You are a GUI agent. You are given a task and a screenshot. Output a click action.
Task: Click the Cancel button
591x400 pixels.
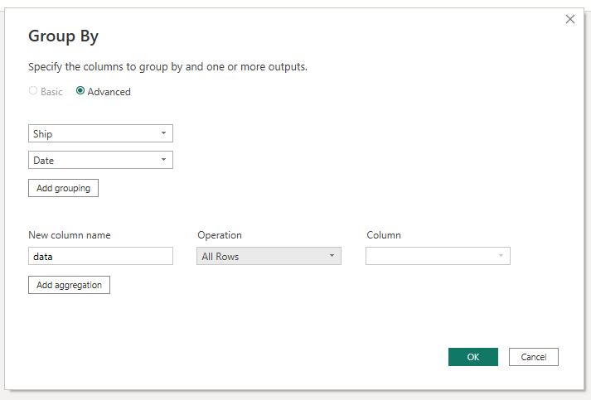tap(534, 357)
